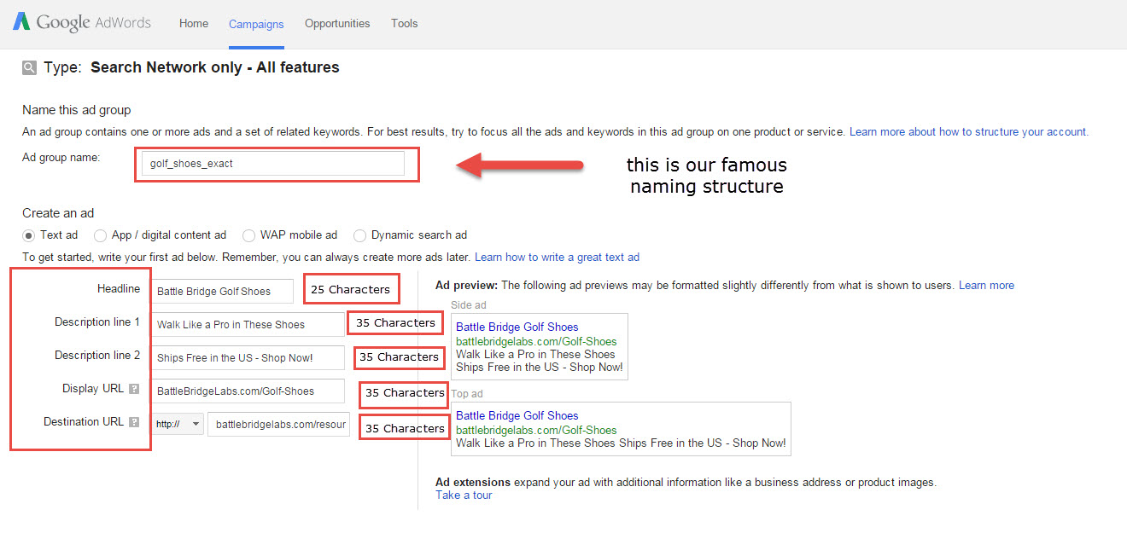The height and width of the screenshot is (533, 1127).
Task: Go to the Opportunities section
Action: [x=336, y=23]
